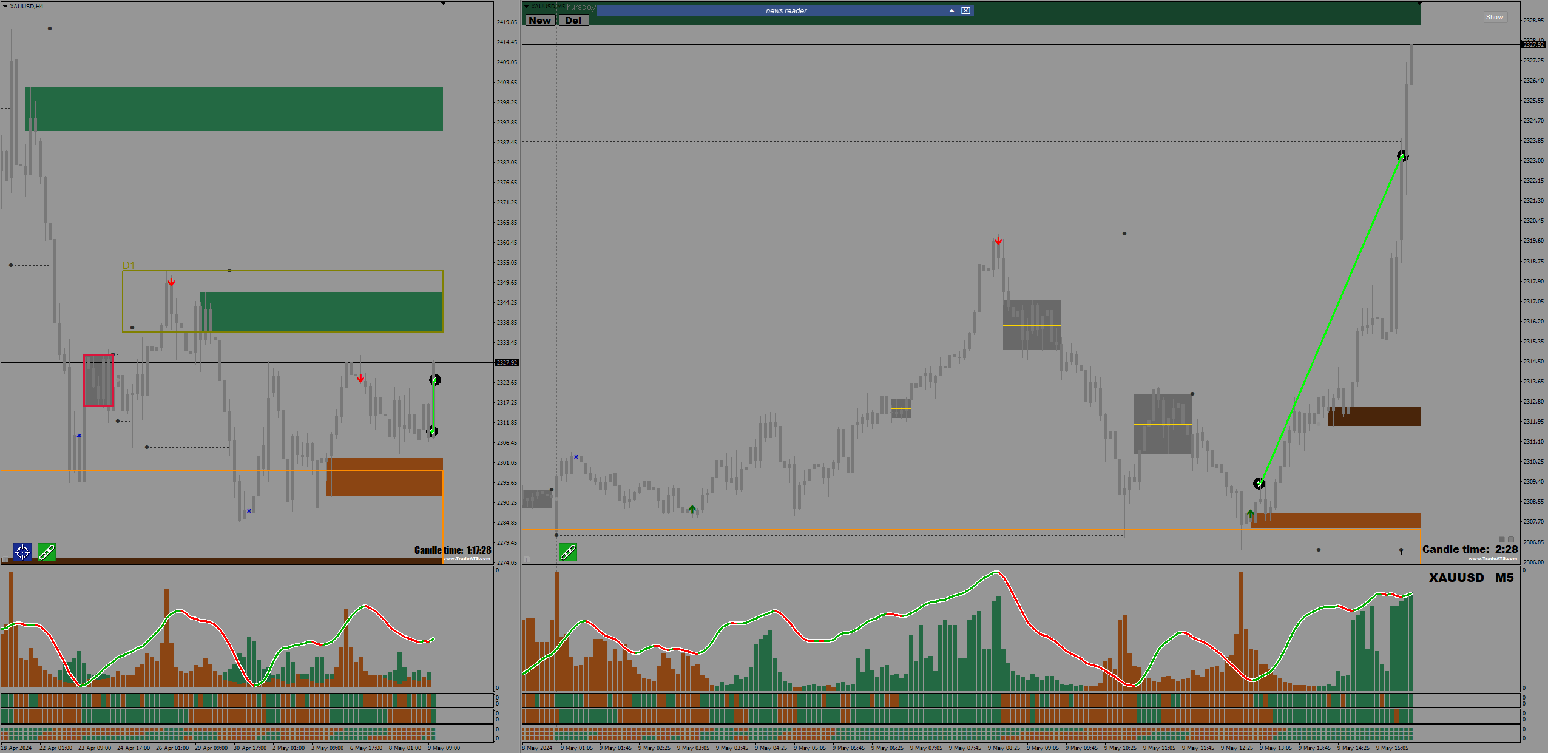1548x753 pixels.
Task: Click the Show button top right
Action: [x=1494, y=17]
